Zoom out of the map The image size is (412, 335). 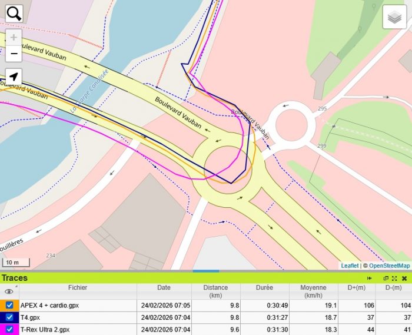click(x=14, y=54)
